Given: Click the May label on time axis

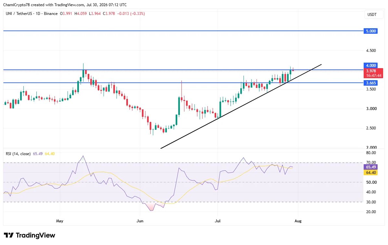Looking at the screenshot, I should pyautogui.click(x=60, y=221).
